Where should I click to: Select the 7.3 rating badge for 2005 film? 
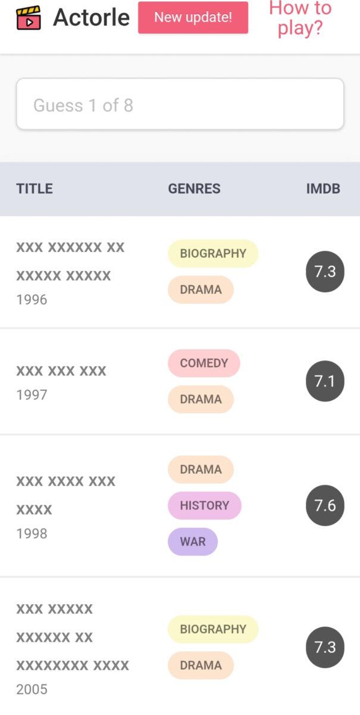coord(325,647)
